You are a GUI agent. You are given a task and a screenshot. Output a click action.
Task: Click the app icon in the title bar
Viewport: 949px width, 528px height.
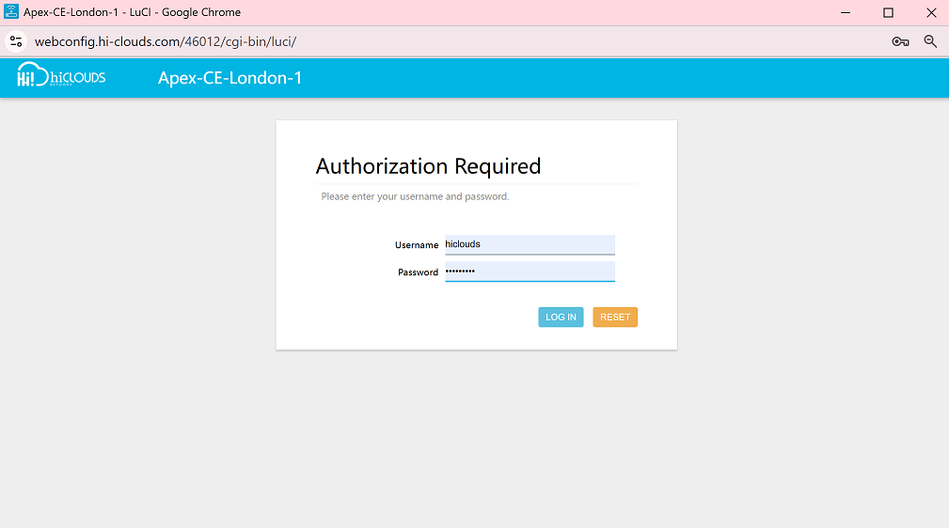click(x=11, y=12)
